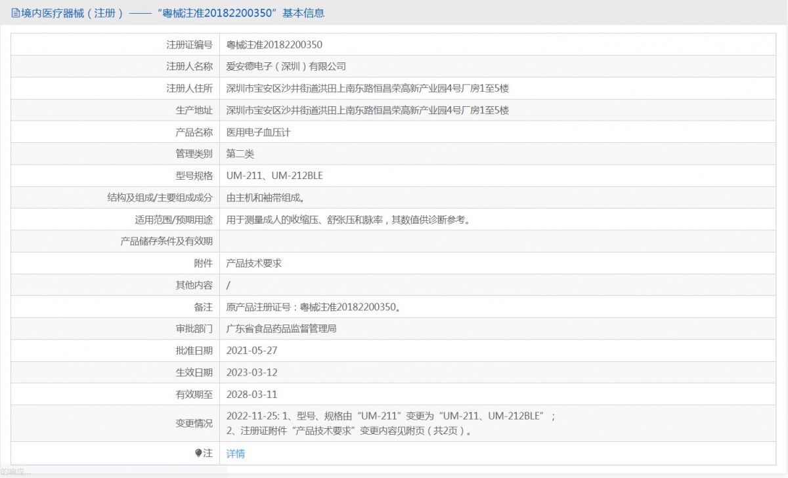Click the 生产地址 label
The width and height of the screenshot is (788, 478).
194,110
